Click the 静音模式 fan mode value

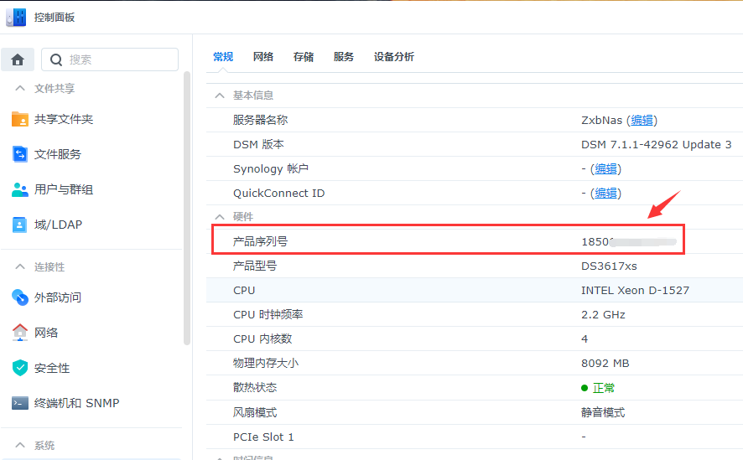click(x=603, y=413)
